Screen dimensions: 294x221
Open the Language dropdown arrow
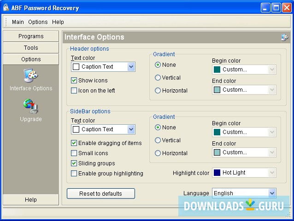point(272,193)
